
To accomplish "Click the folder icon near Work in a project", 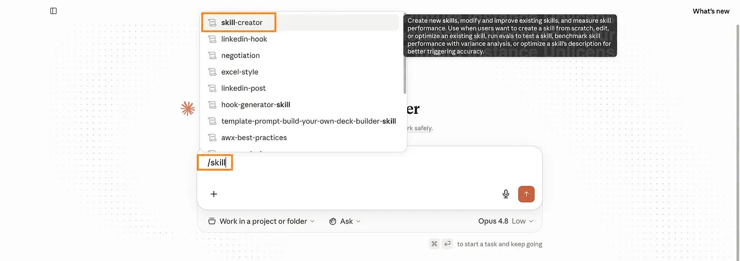I will pyautogui.click(x=212, y=221).
